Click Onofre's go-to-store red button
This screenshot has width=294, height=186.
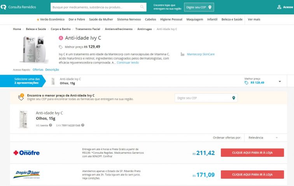[x=252, y=153]
